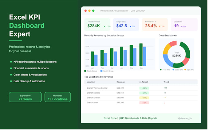Select the green North Group bar for Mar

112,57
